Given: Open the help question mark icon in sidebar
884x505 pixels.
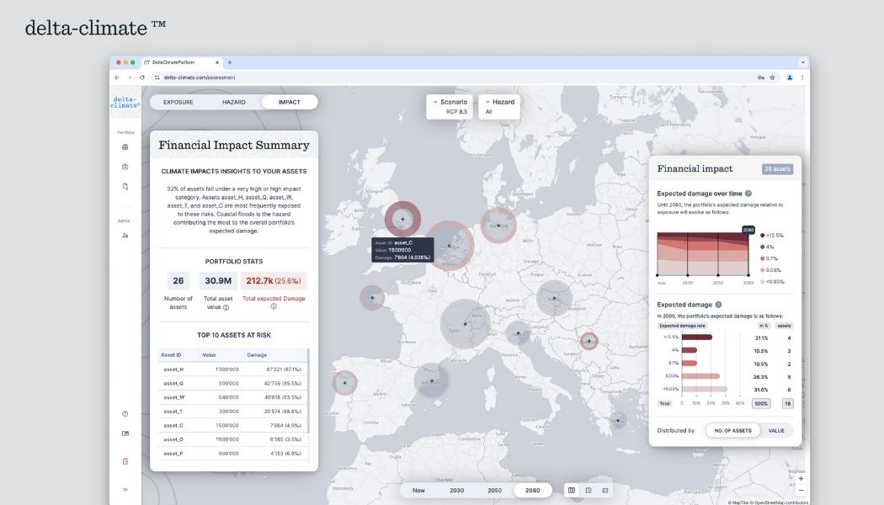Looking at the screenshot, I should pyautogui.click(x=125, y=414).
